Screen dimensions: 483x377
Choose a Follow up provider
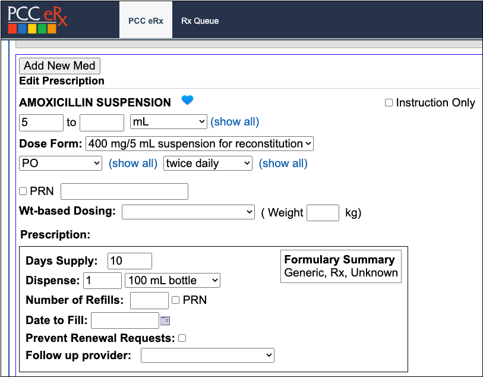(x=207, y=356)
